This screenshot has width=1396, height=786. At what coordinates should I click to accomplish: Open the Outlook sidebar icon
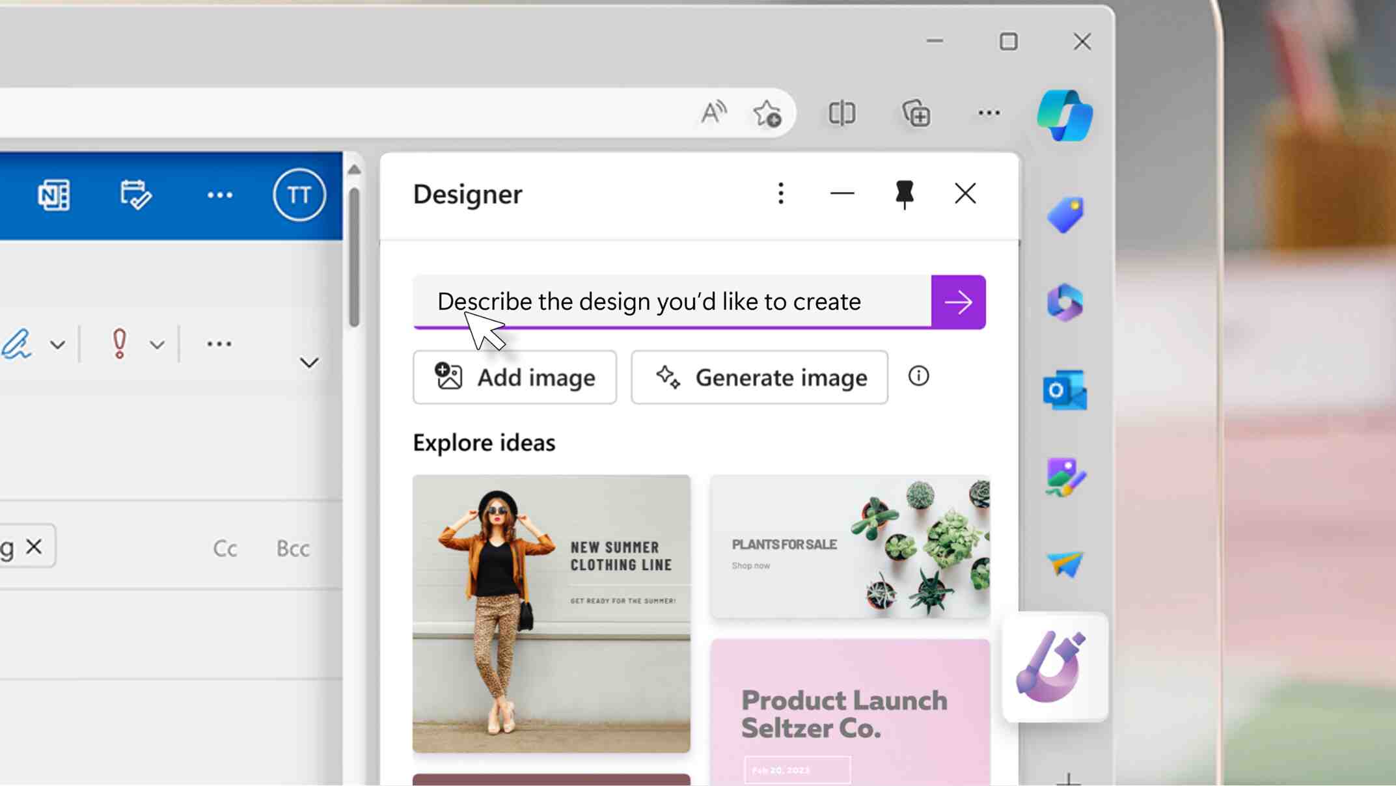pyautogui.click(x=1065, y=390)
